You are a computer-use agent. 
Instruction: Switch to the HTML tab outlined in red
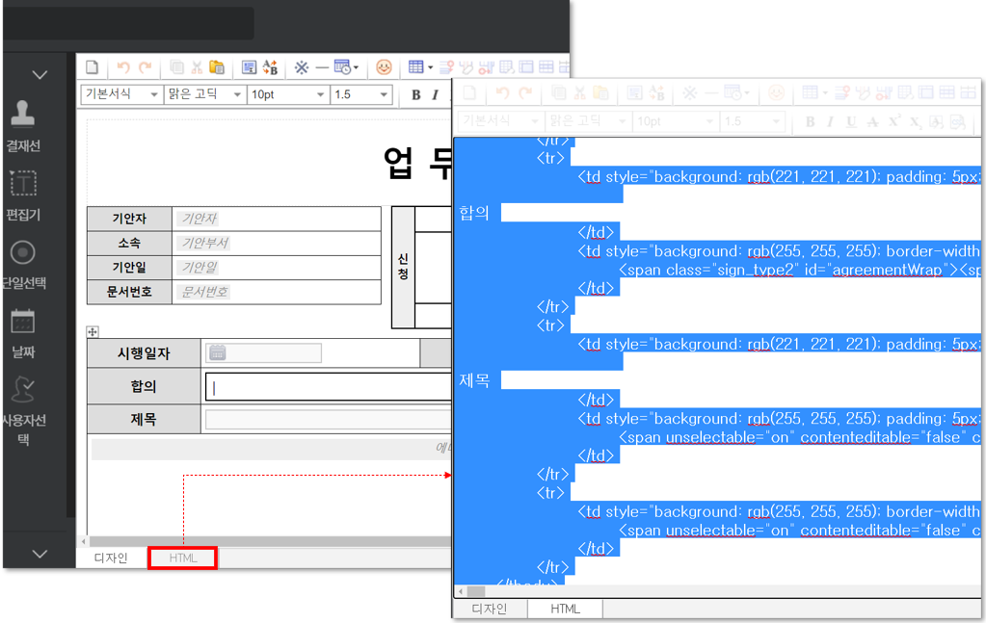(x=182, y=558)
